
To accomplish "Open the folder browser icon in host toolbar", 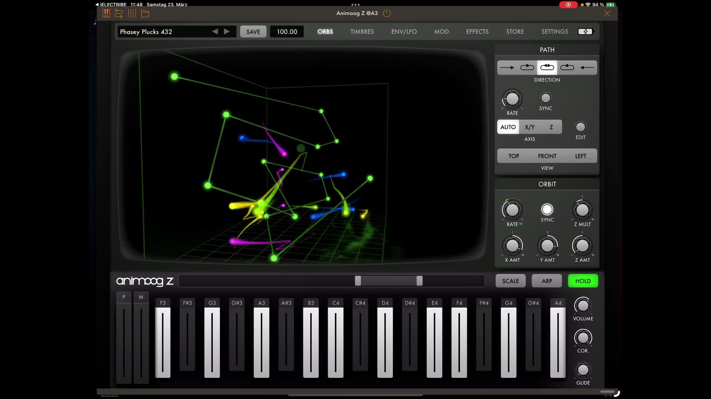I will click(145, 14).
